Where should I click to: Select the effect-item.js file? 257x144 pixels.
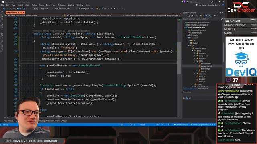click(206, 64)
